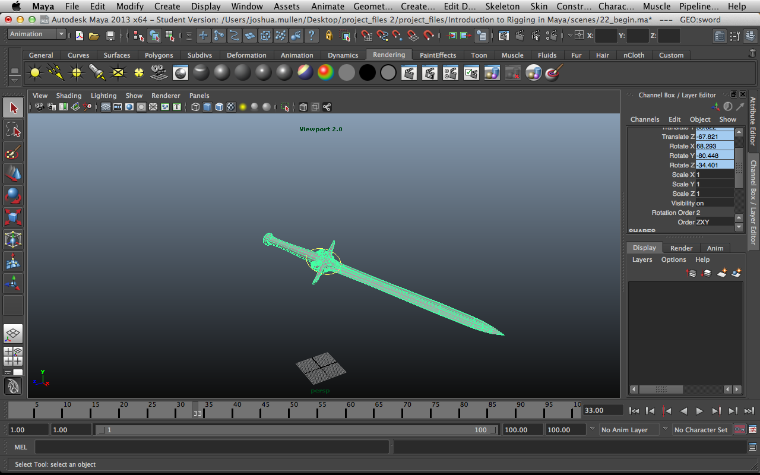Open the shelf options arrow menu
Viewport: 760px width, 475px height.
click(x=15, y=80)
